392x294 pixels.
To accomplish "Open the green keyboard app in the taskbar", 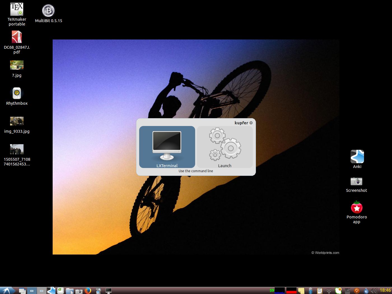I will point(60,291).
